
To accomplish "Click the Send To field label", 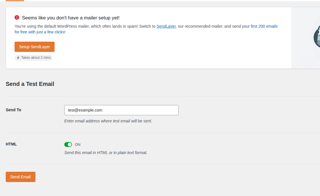I will tap(13, 110).
